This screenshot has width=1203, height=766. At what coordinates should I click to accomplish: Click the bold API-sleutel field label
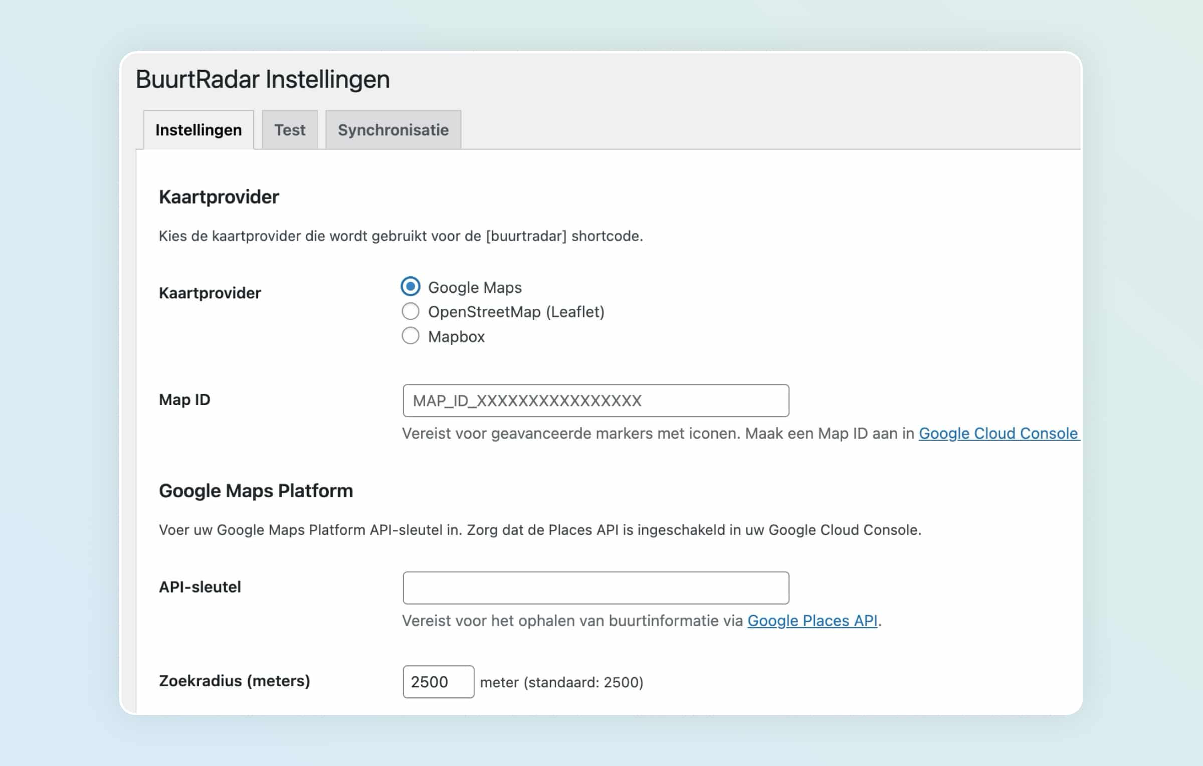pos(199,587)
